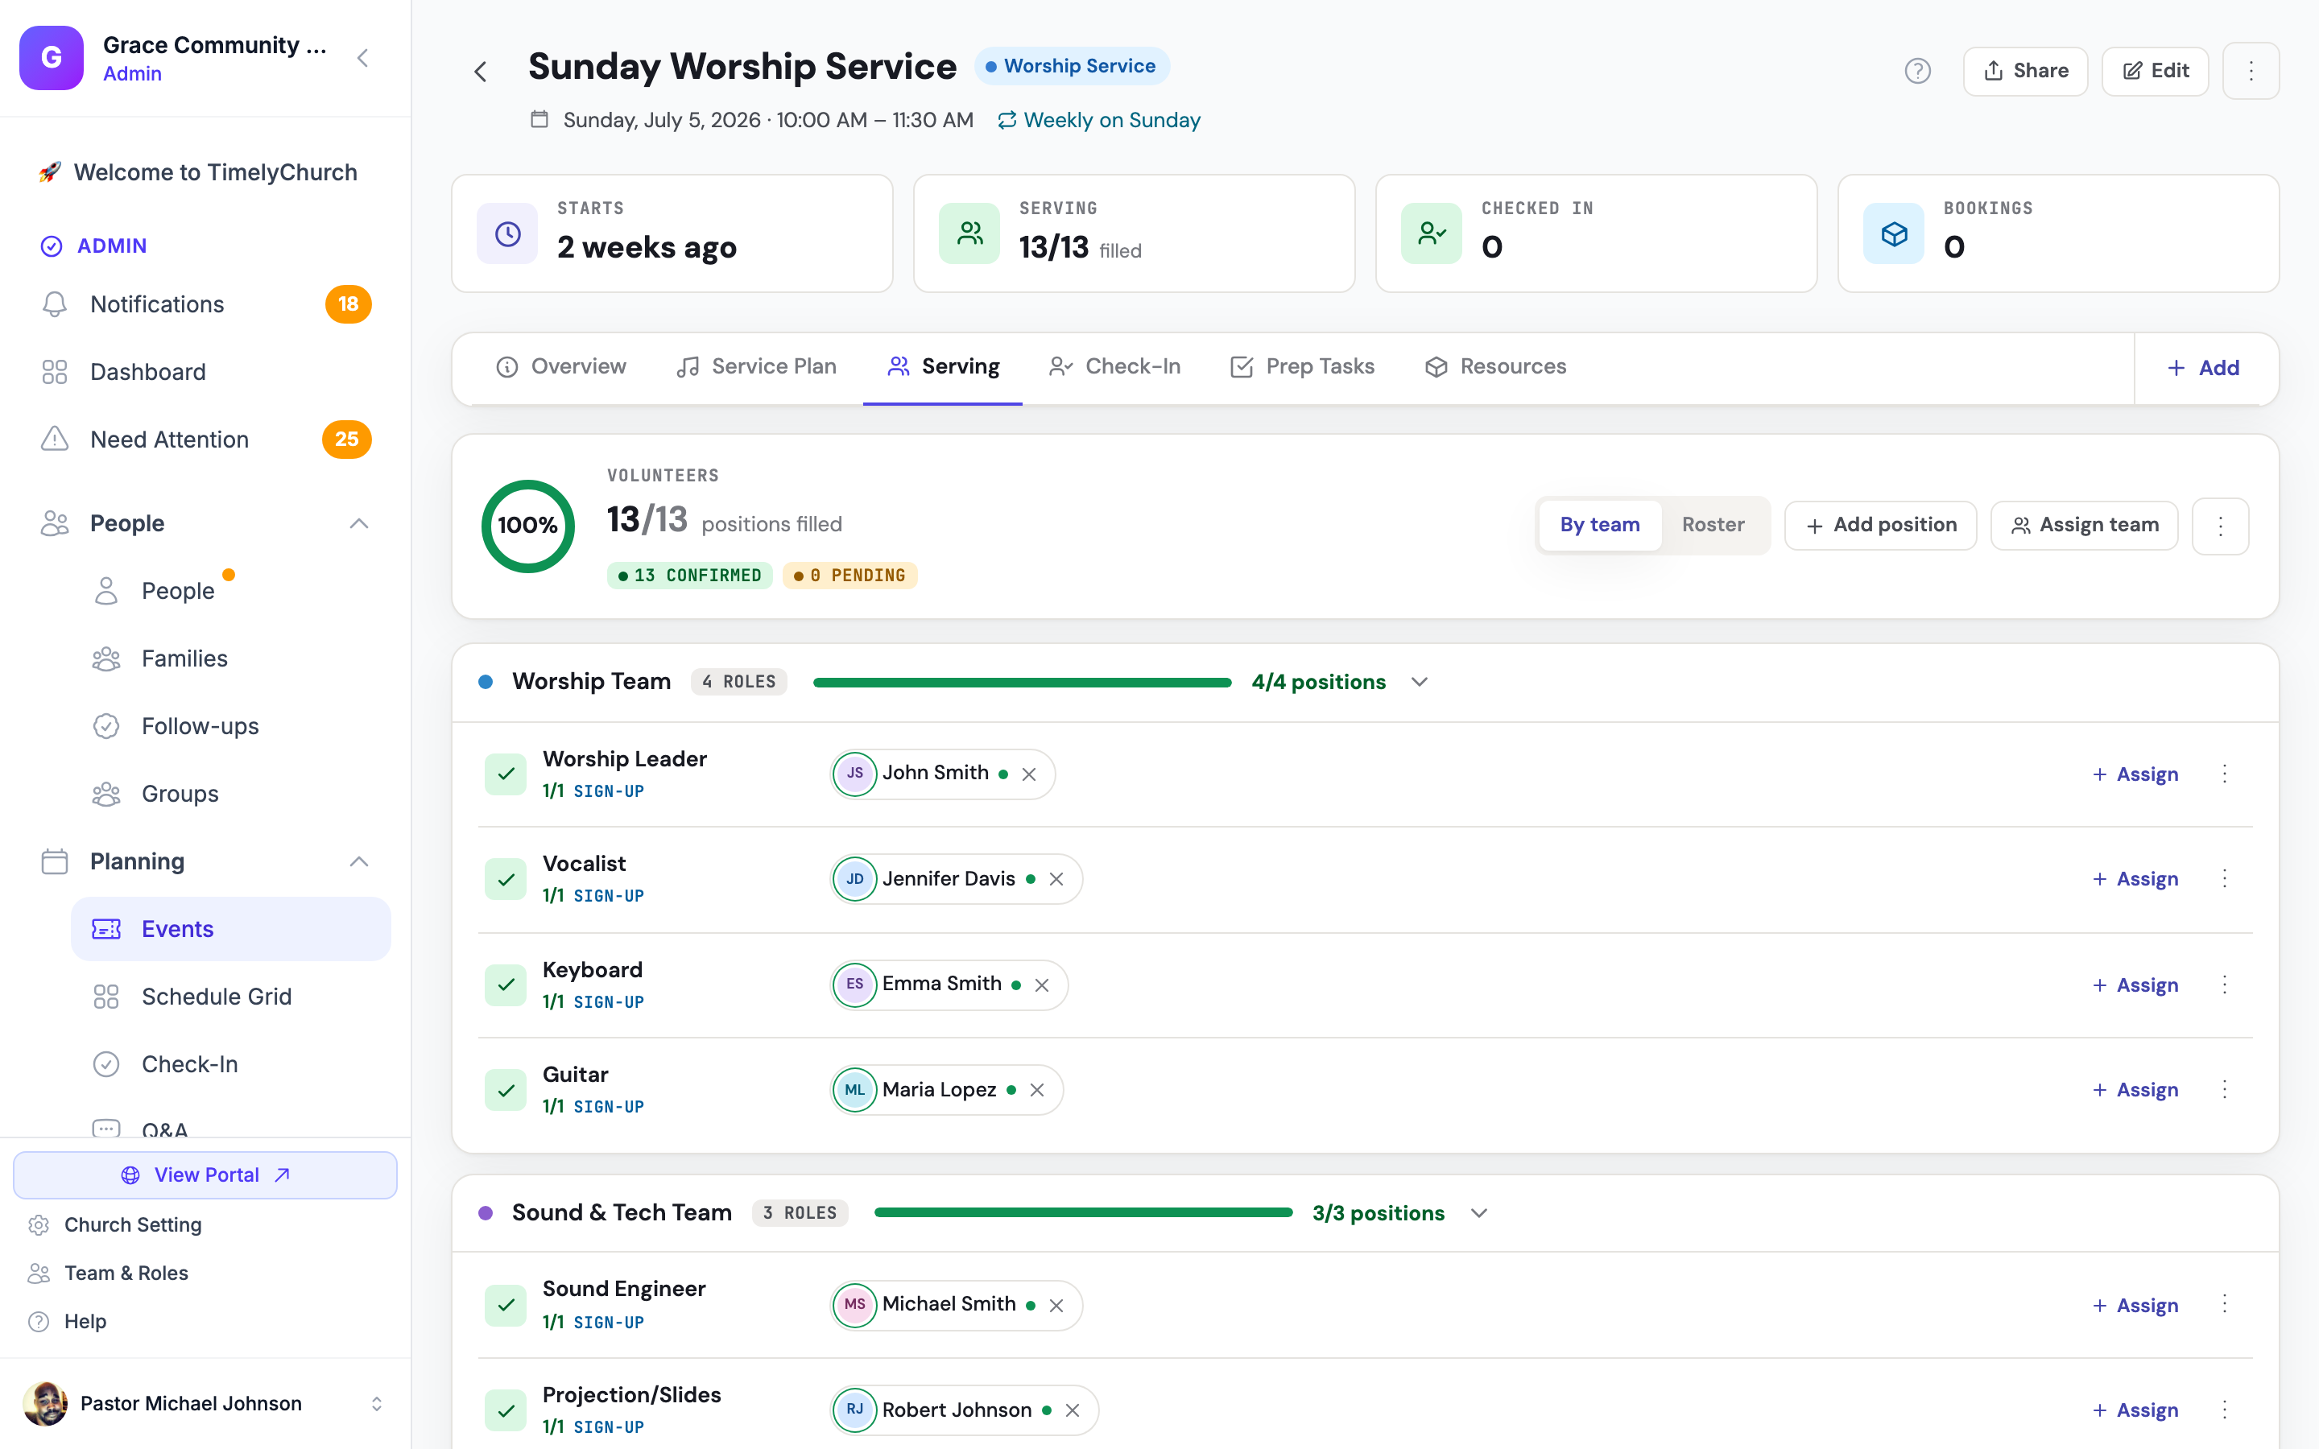Open Need Attention warning item
Image resolution: width=2319 pixels, height=1449 pixels.
click(x=205, y=440)
